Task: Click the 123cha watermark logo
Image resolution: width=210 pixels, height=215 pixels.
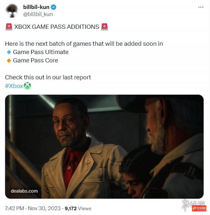Action: [x=199, y=208]
